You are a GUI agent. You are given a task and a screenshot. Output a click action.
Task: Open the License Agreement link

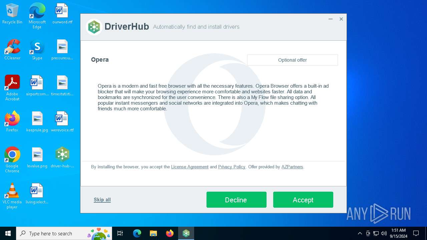190,167
